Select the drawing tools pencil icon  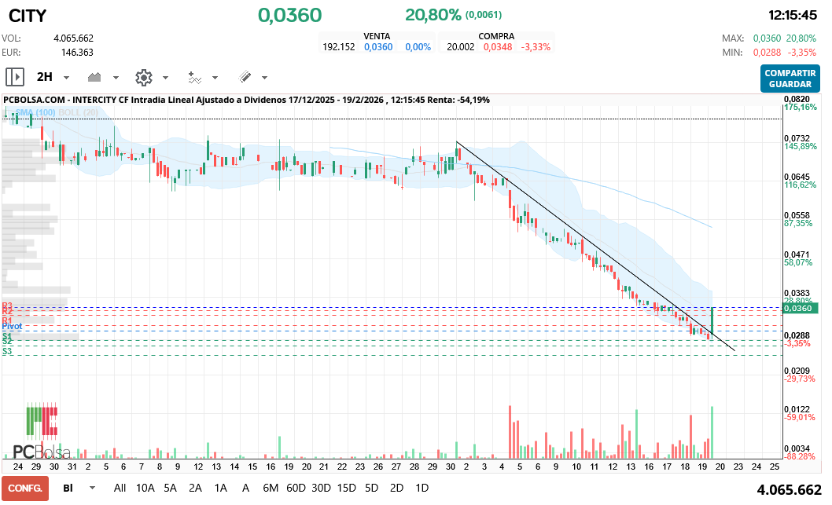click(246, 77)
